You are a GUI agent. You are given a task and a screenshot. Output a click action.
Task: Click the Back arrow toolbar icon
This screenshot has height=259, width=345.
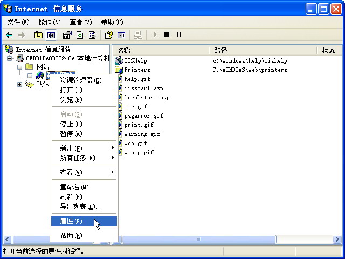9,35
